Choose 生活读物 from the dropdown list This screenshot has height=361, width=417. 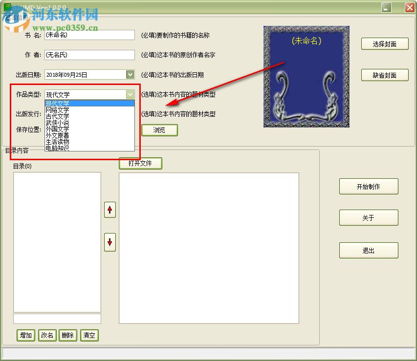[x=57, y=142]
